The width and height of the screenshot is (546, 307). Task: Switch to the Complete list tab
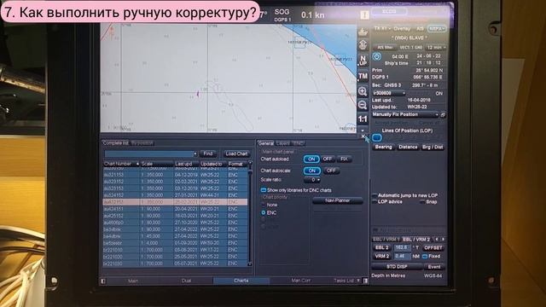pyautogui.click(x=116, y=143)
